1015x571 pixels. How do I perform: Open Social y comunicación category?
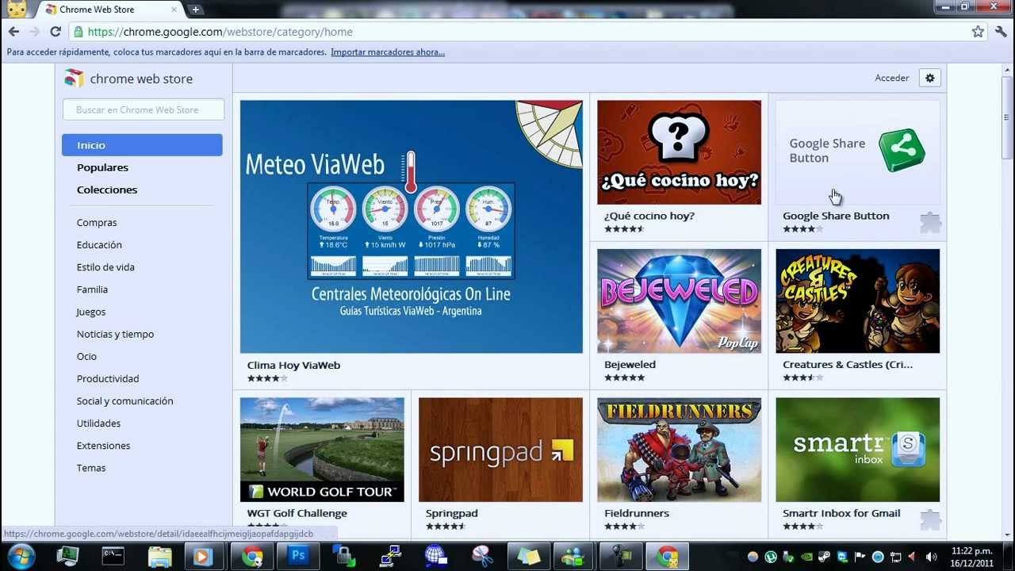pos(124,400)
